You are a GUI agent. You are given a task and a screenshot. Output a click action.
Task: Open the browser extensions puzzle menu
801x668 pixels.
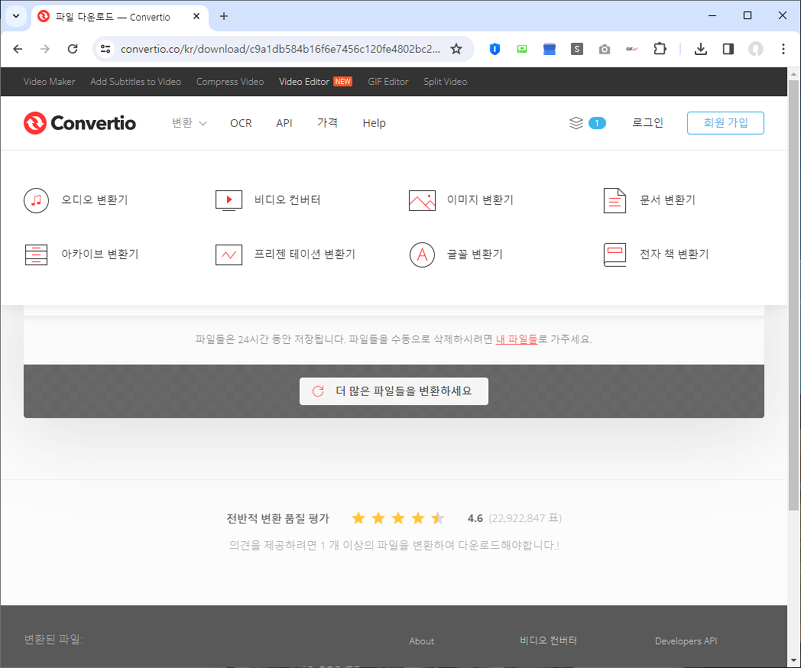tap(660, 49)
